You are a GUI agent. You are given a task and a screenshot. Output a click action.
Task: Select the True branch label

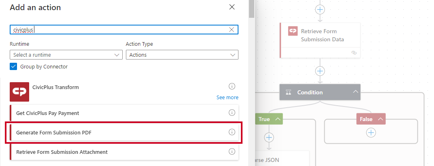point(264,119)
